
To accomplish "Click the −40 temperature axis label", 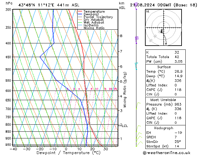I will [x=13, y=149].
